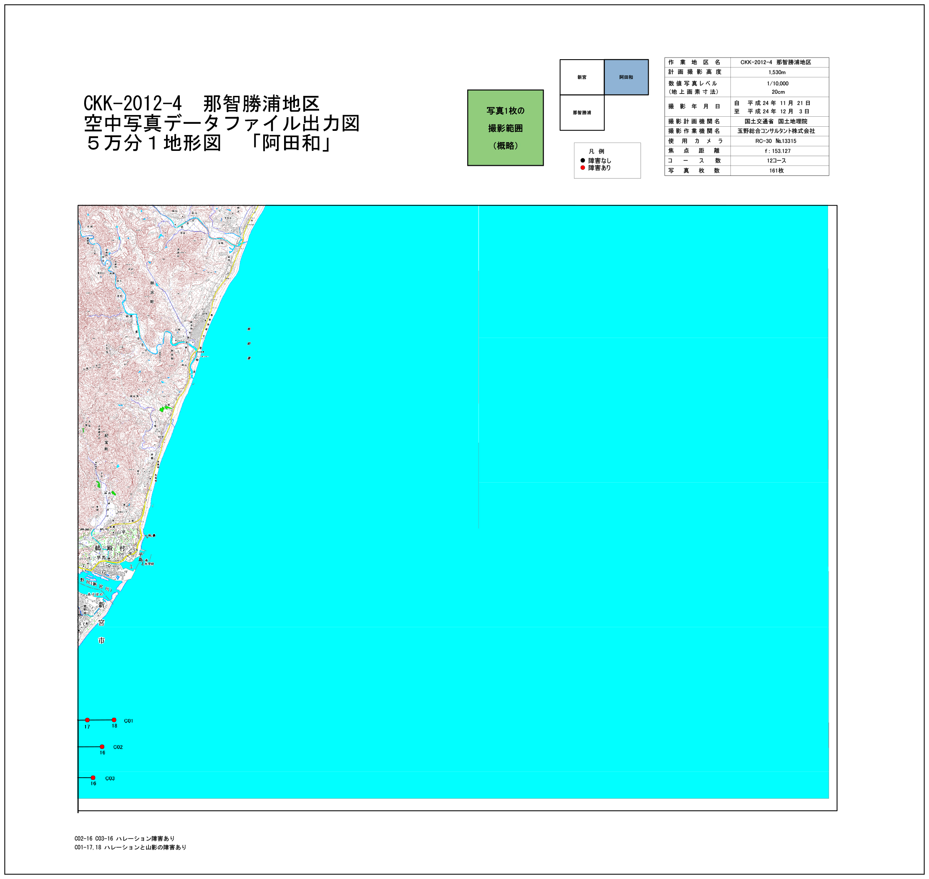Image resolution: width=929 pixels, height=879 pixels.
Task: Click the '使用カメラ' table label
Action: (695, 141)
